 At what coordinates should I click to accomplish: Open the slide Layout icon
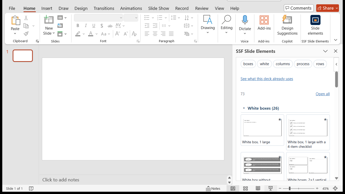pos(60,18)
